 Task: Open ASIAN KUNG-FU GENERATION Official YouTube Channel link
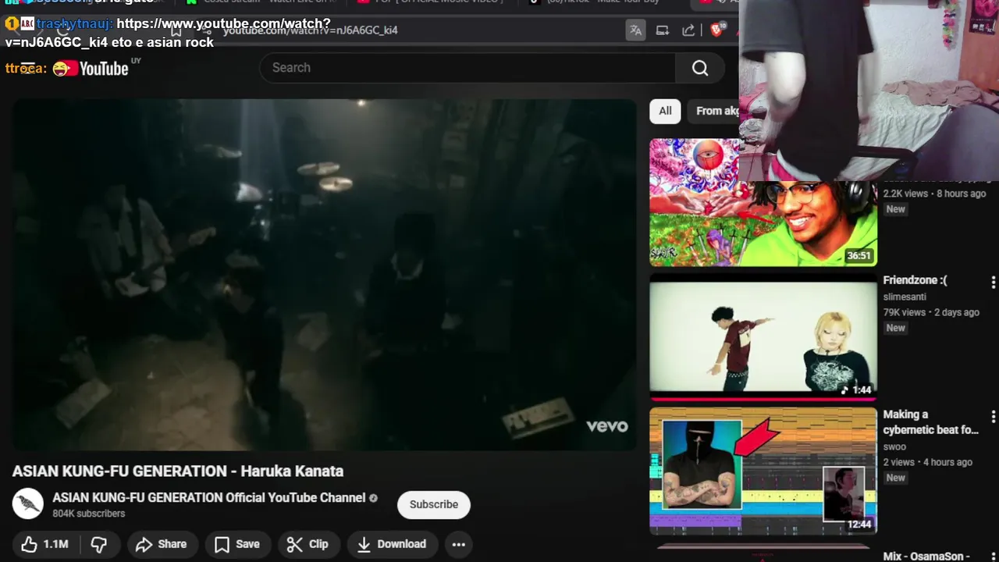(x=209, y=497)
